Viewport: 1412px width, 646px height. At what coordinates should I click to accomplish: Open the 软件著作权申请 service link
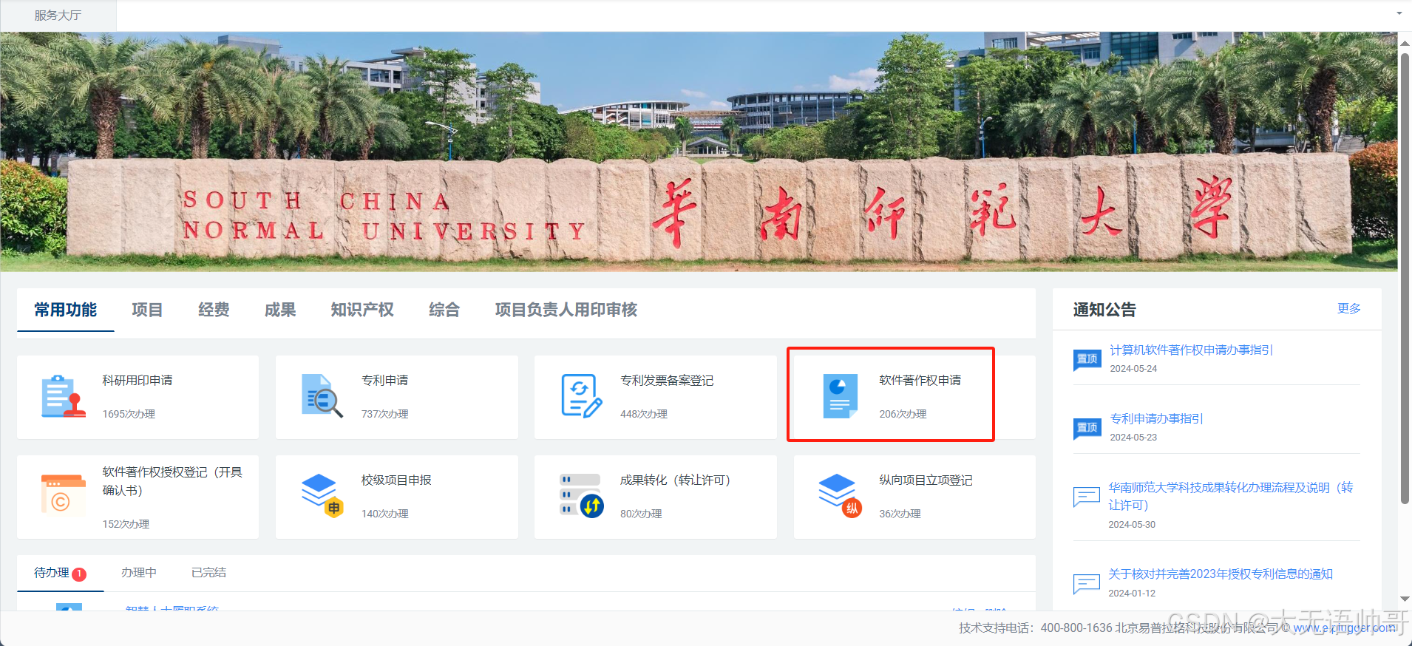coord(920,380)
